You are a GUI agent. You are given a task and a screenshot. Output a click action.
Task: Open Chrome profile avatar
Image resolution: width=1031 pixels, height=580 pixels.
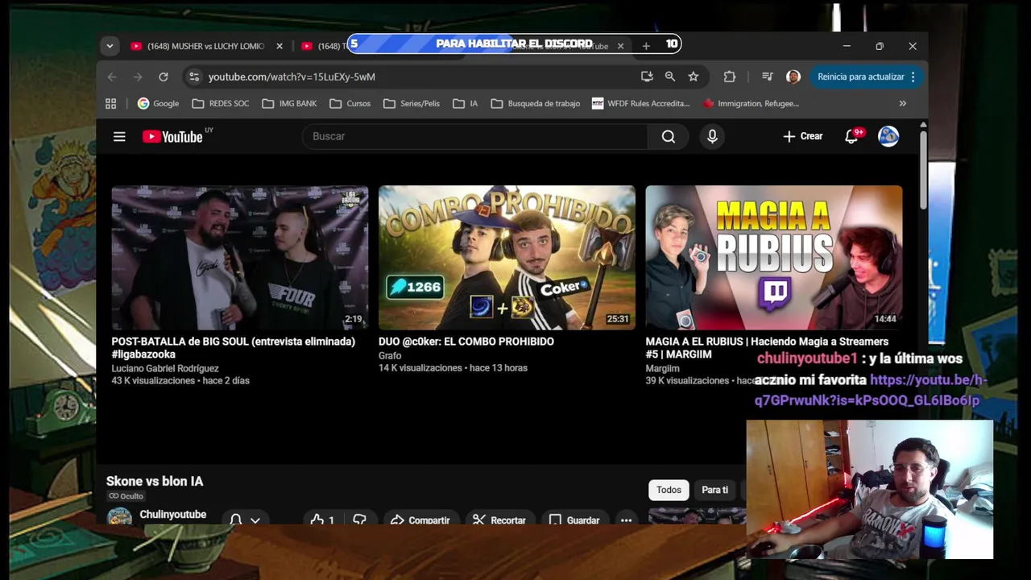pyautogui.click(x=793, y=77)
